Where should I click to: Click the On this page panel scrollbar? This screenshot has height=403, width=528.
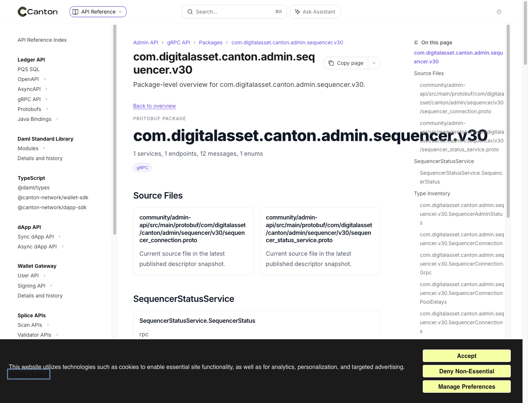508,121
